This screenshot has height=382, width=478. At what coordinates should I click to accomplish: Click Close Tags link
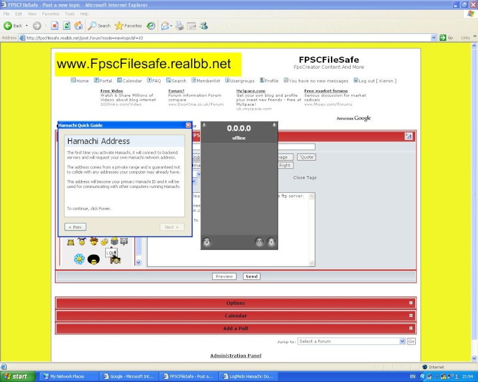tap(305, 178)
